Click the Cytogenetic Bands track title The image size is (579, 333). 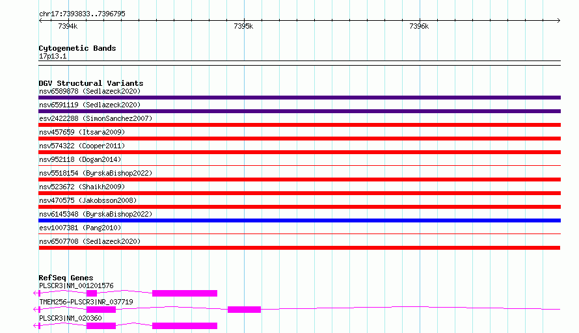pos(77,48)
